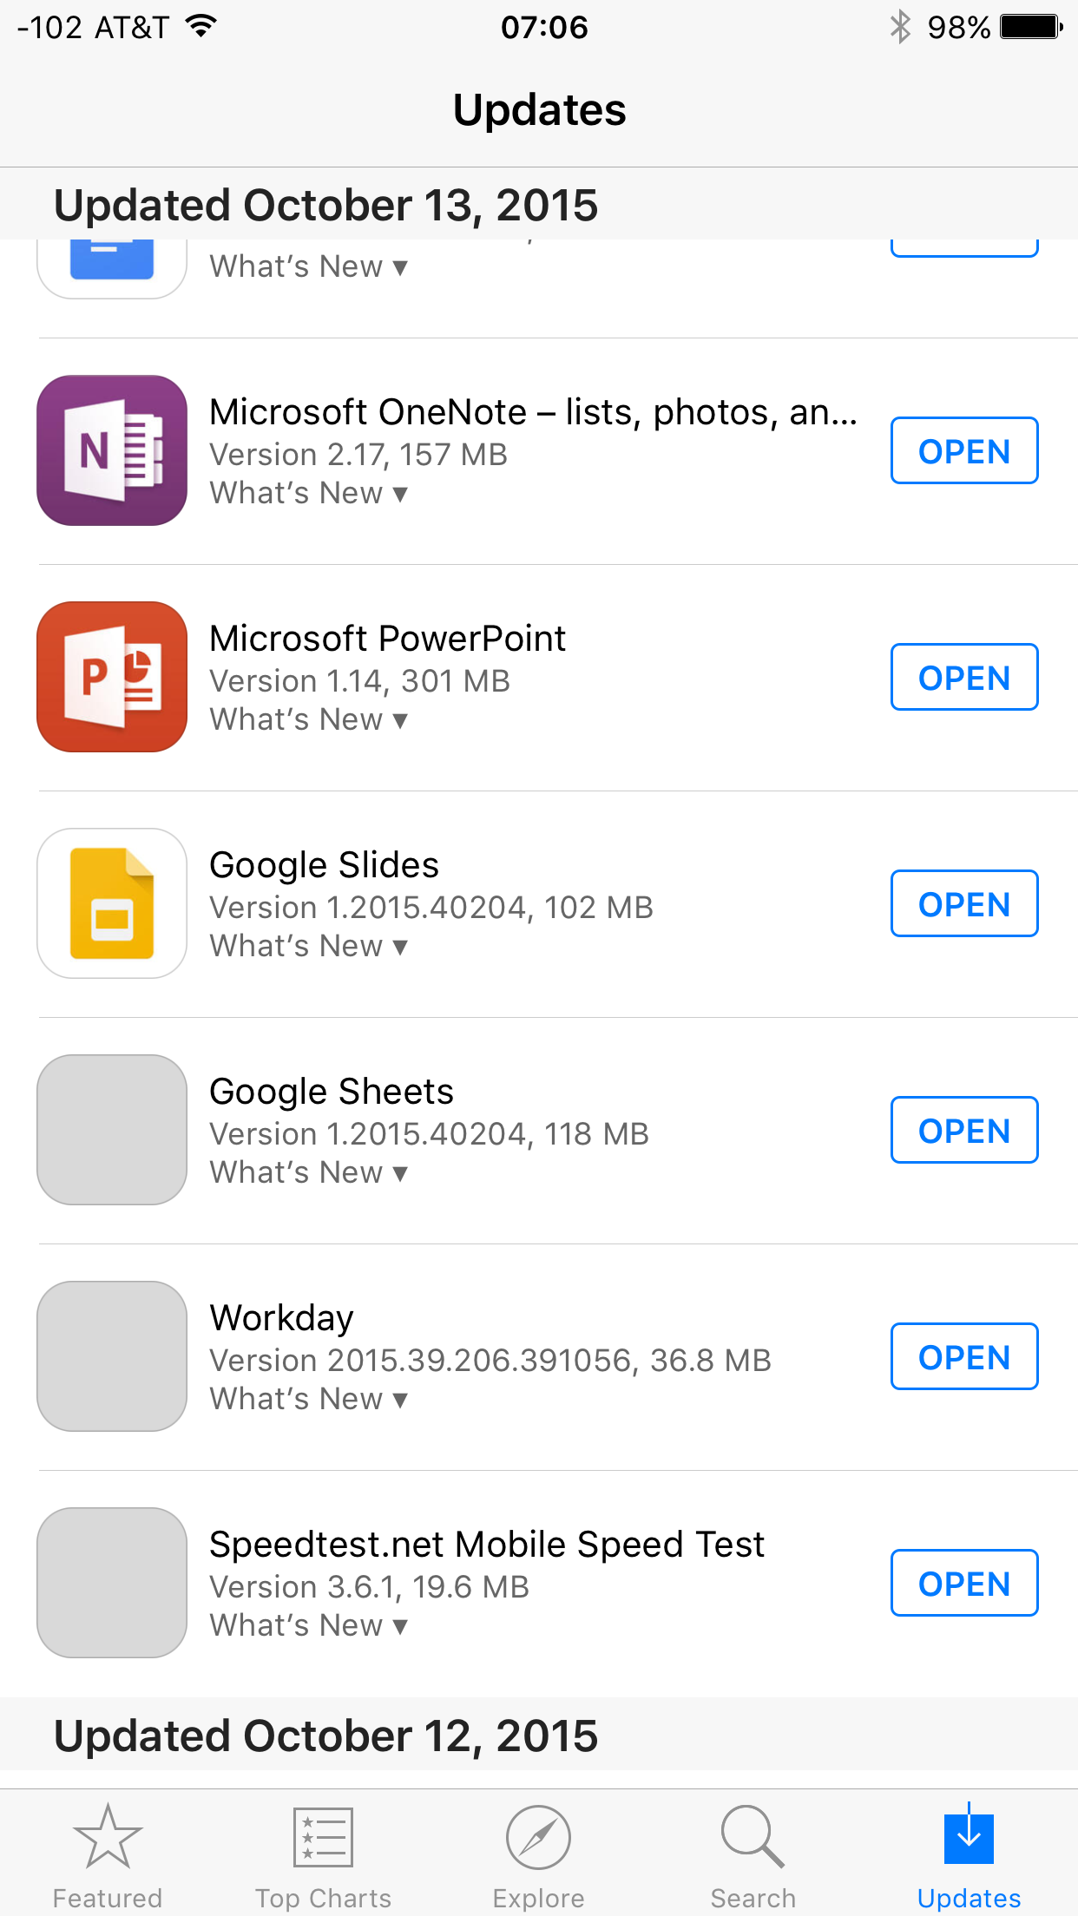1078x1916 pixels.
Task: Tap the Microsoft OneNote app icon
Action: 112,450
